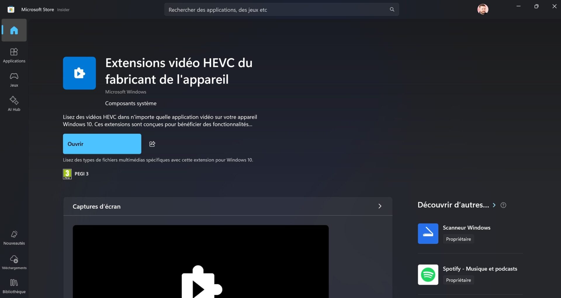This screenshot has width=561, height=298.
Task: View Téléchargements in the sidebar
Action: [14, 262]
